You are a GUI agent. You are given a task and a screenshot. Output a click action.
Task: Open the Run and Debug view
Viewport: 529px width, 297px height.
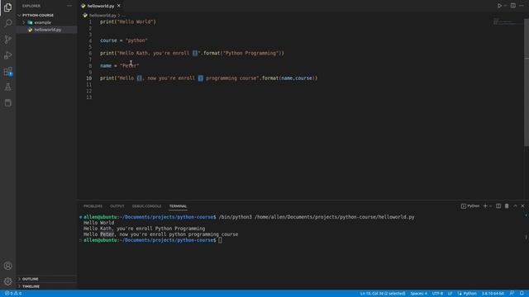(7, 55)
